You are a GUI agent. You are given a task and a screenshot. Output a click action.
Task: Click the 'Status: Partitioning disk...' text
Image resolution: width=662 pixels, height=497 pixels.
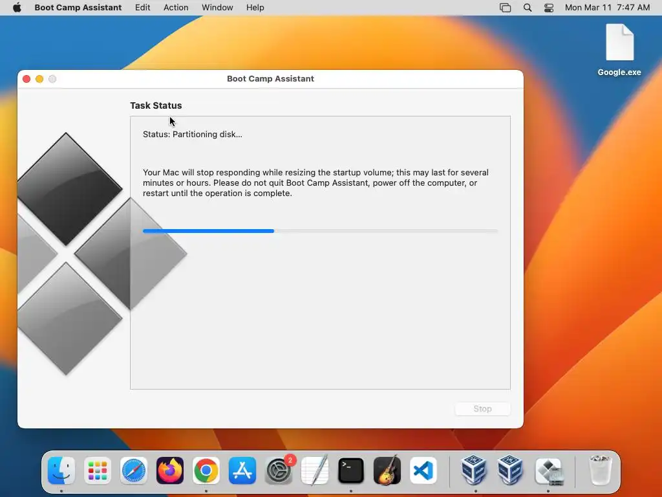[x=192, y=135]
